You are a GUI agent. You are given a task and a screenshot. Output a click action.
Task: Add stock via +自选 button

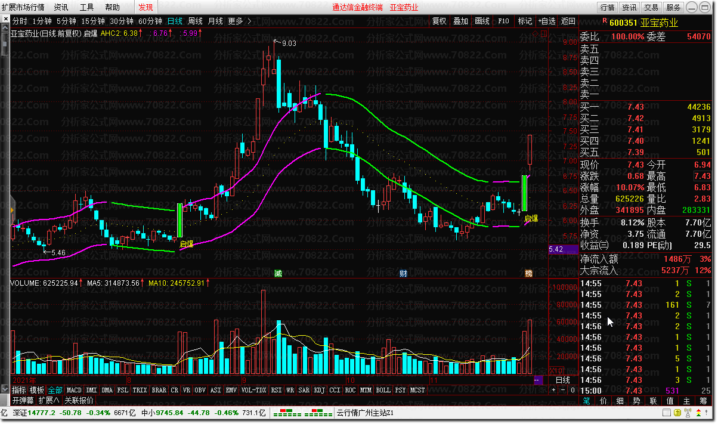547,21
